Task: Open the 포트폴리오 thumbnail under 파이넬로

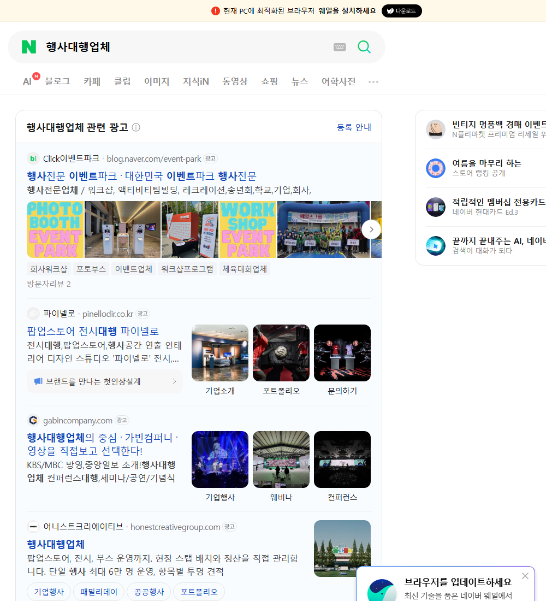Action: [x=281, y=353]
